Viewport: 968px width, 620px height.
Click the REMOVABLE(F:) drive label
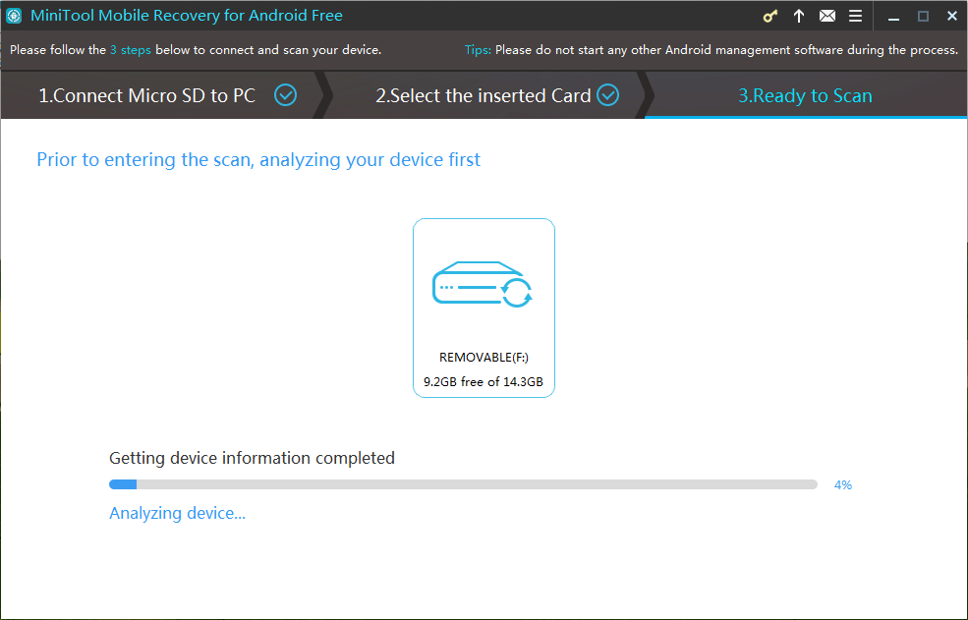484,358
